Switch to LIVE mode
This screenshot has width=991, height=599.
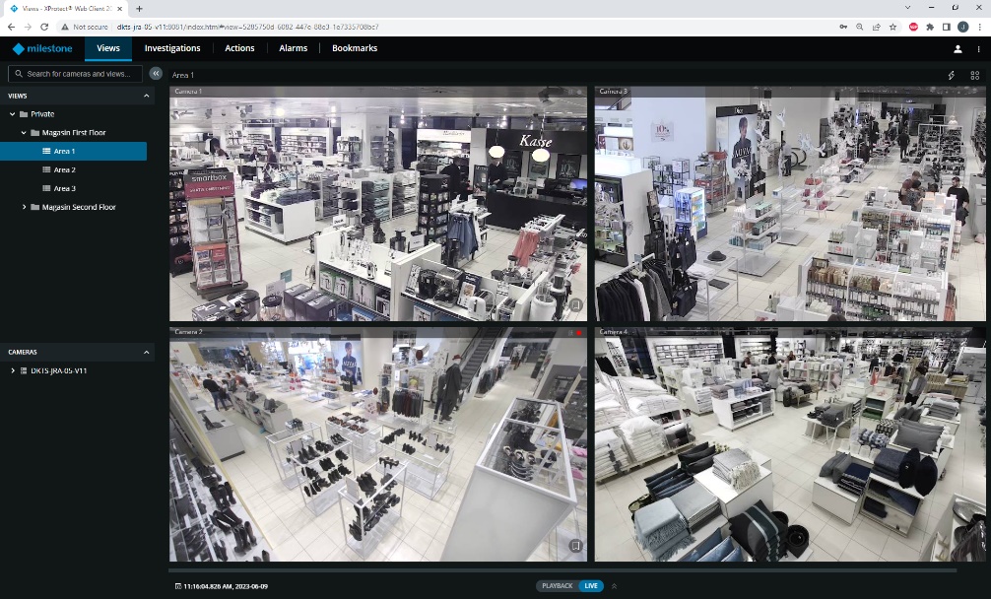(x=591, y=586)
